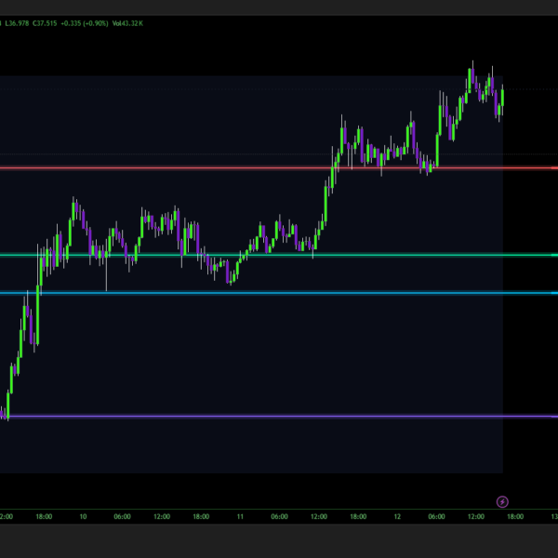Click date label 11 on time axis
This screenshot has height=558, width=558.
pyautogui.click(x=240, y=516)
